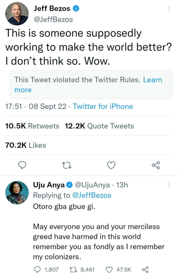Like Uju Anya's reply tweet
Image resolution: width=178 pixels, height=274 pixels.
pos(110,269)
